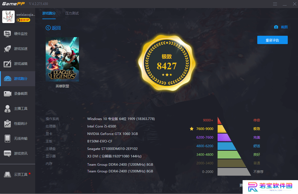This screenshot has height=194, width=298.
Task: Click the 良好 rank label
Action: click(256, 154)
